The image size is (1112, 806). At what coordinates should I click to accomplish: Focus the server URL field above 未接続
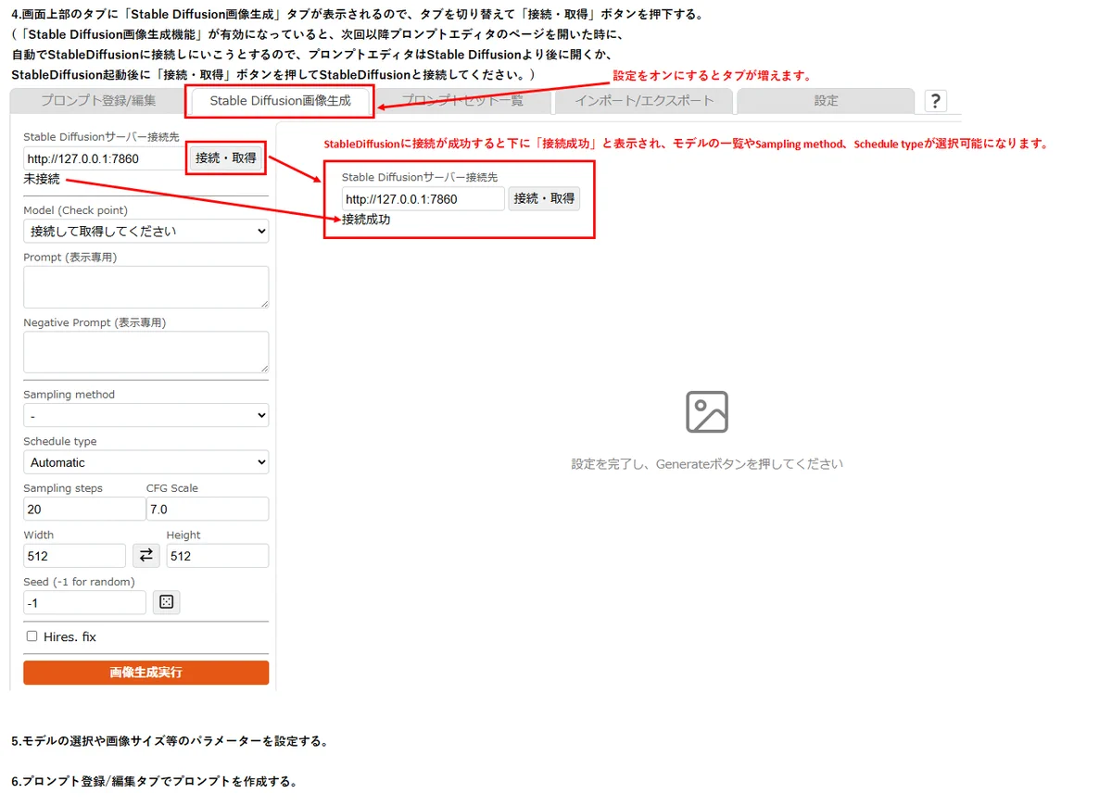point(105,158)
